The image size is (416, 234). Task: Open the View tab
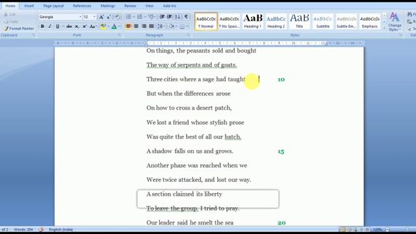click(x=149, y=6)
